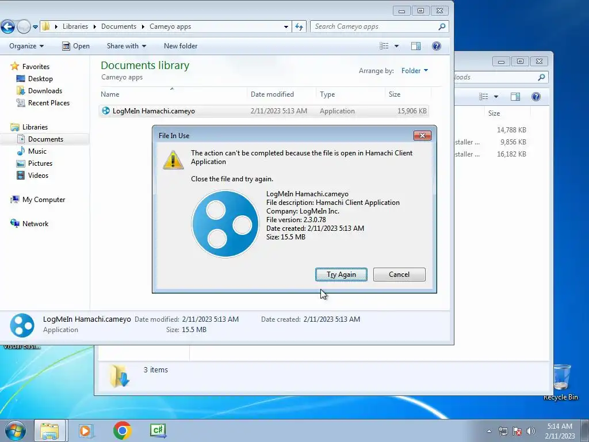The image size is (589, 442).
Task: Sort by Type column header
Action: (350, 94)
